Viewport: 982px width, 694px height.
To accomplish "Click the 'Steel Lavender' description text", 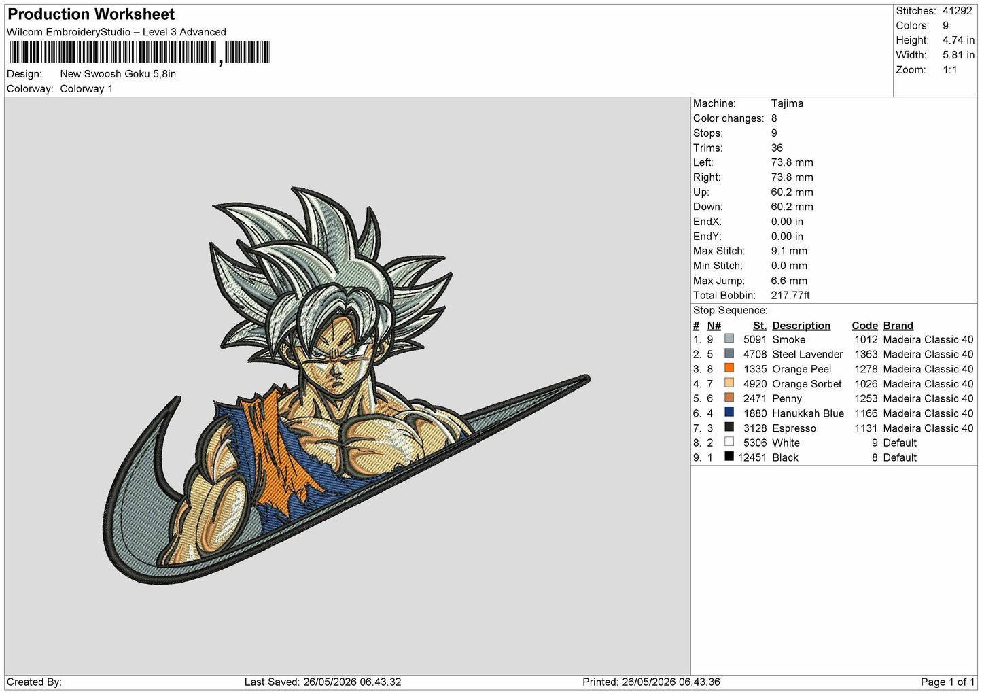I will (807, 355).
